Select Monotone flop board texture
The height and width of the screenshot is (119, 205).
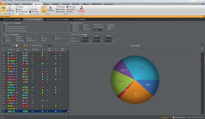click(x=75, y=31)
